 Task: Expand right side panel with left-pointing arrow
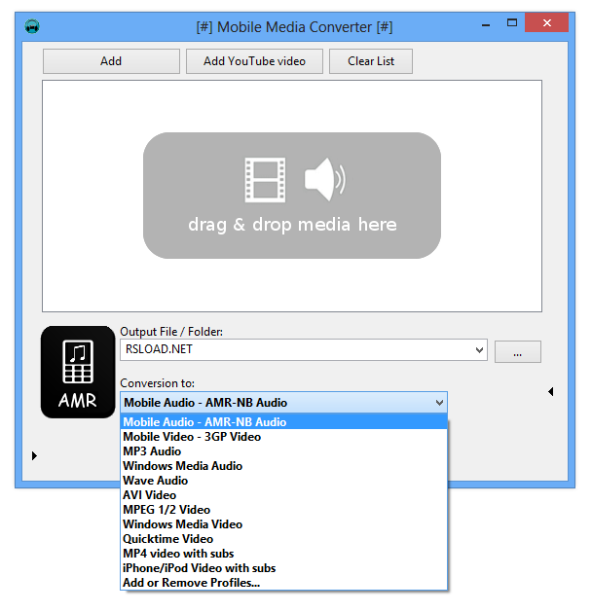(550, 391)
